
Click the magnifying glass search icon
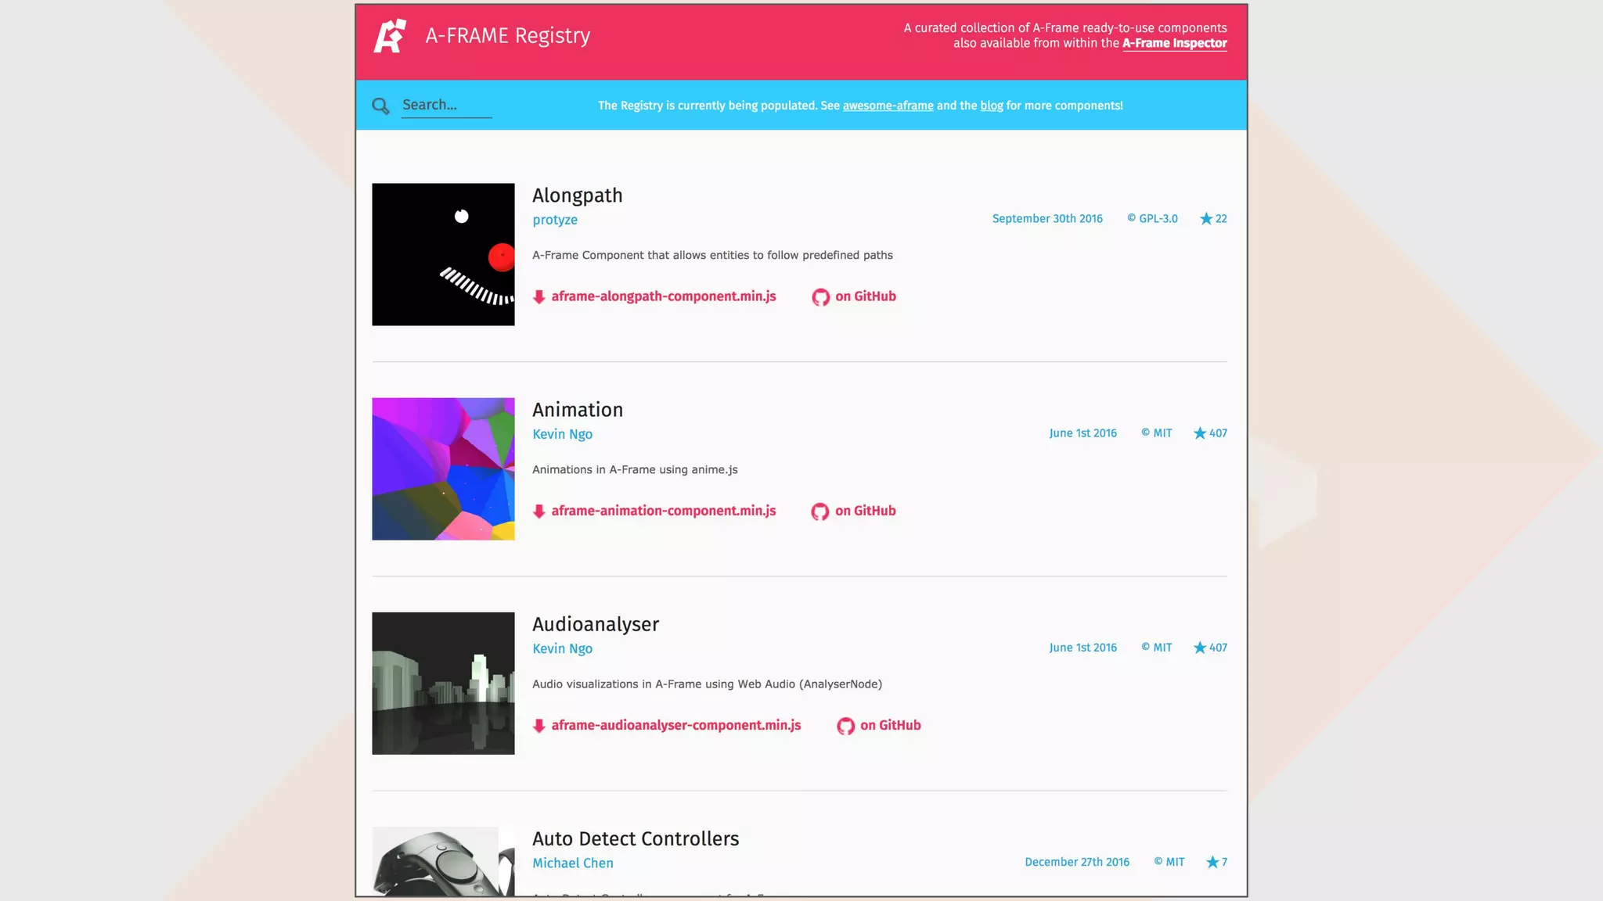point(380,106)
